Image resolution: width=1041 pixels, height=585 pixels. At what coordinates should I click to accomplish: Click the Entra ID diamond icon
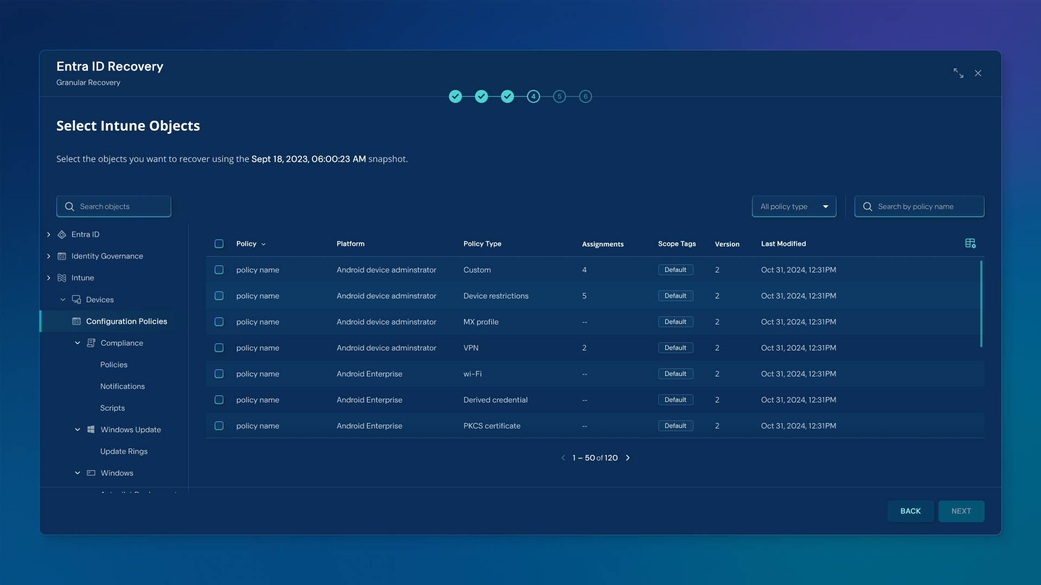62,235
